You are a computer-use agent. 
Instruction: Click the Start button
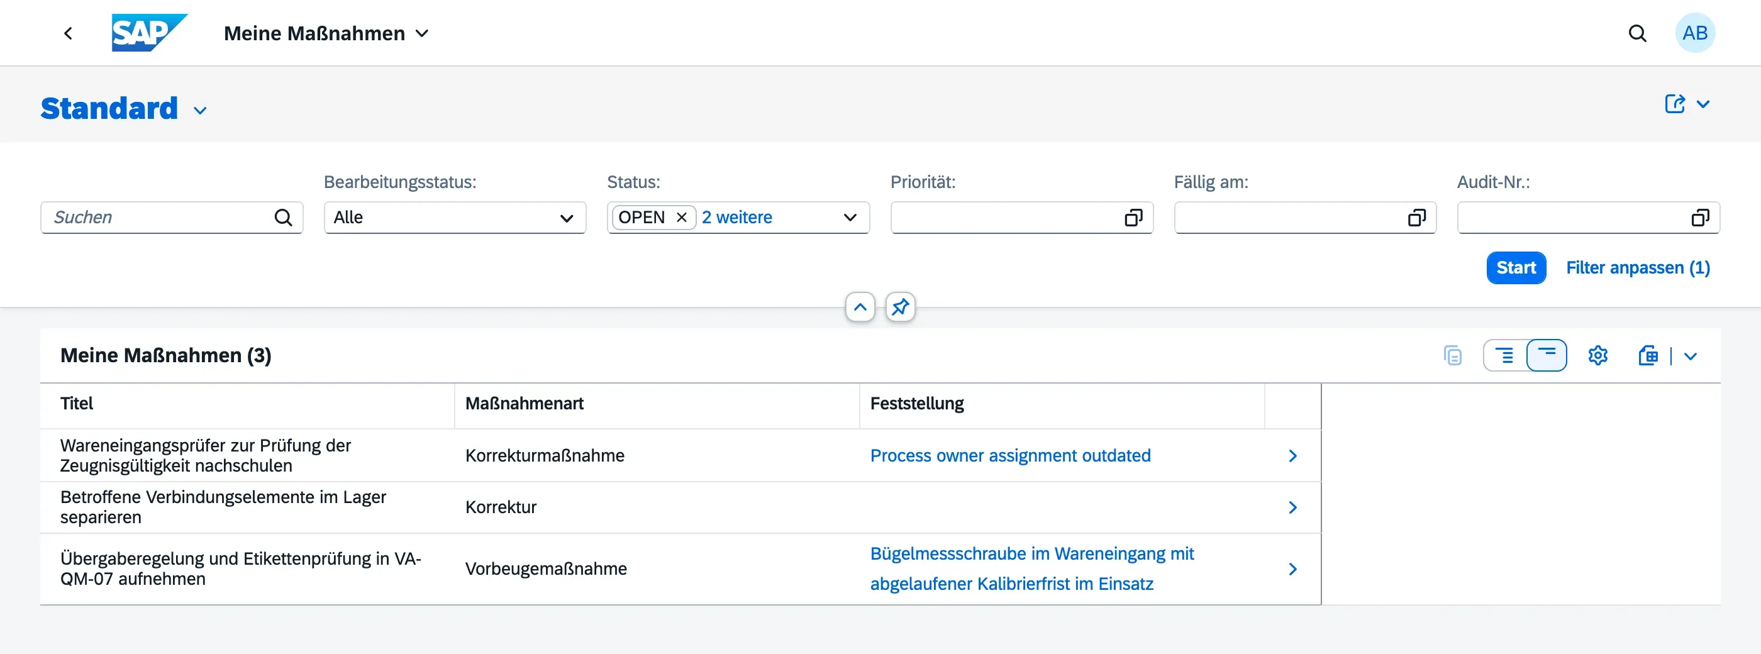coord(1516,267)
